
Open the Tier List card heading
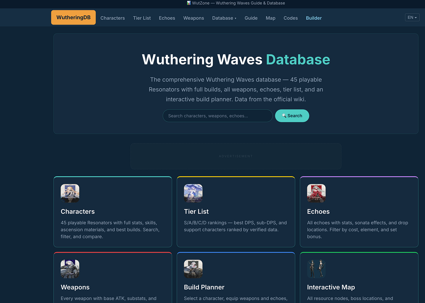click(x=196, y=212)
